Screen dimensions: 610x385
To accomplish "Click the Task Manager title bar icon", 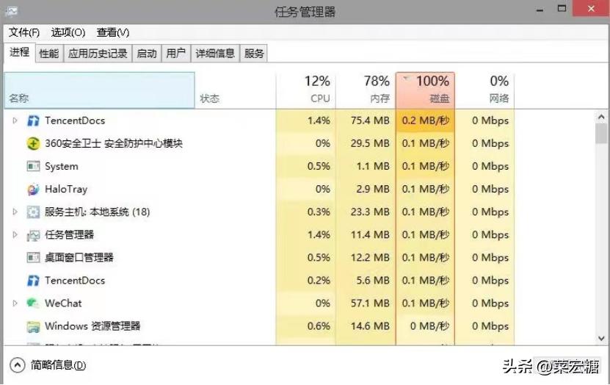I will click(x=11, y=11).
